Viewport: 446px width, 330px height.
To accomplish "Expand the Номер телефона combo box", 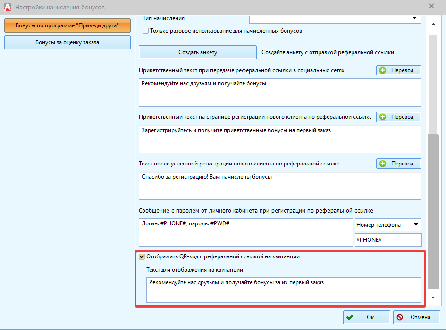I will [416, 225].
